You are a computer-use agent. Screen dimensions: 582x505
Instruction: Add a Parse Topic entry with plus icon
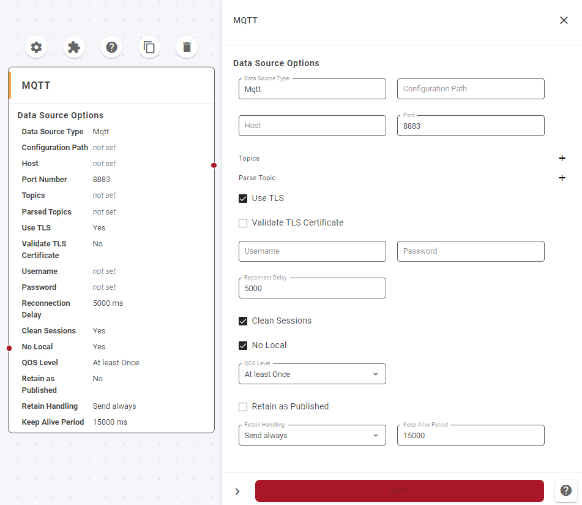pyautogui.click(x=562, y=178)
